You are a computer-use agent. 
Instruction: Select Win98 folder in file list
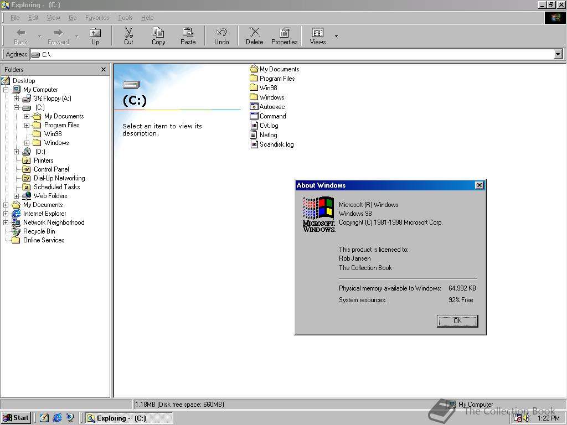[x=264, y=88]
